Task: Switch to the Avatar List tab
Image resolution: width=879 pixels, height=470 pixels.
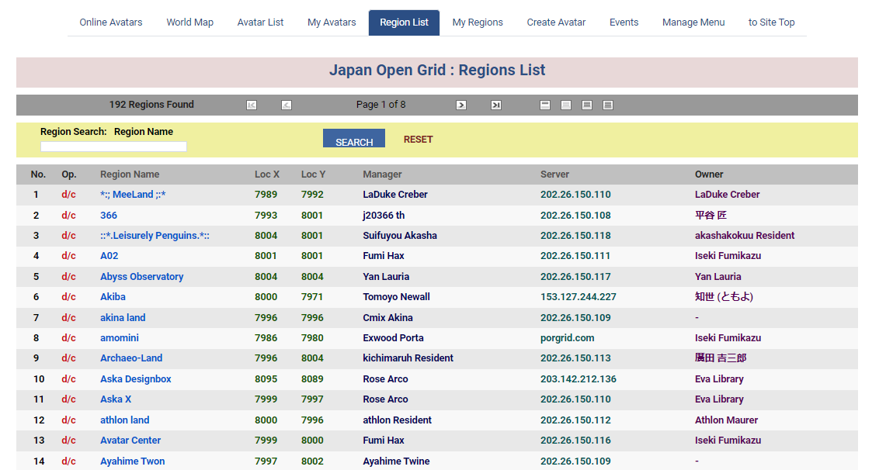Action: click(260, 22)
